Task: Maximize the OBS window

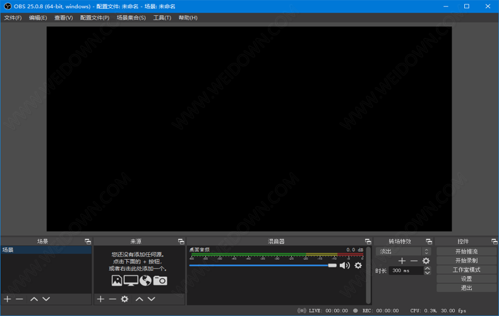Action: coord(467,6)
